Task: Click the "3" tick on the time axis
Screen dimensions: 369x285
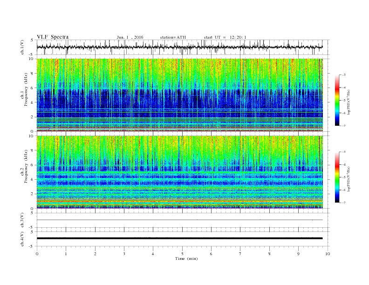Action: click(x=124, y=254)
